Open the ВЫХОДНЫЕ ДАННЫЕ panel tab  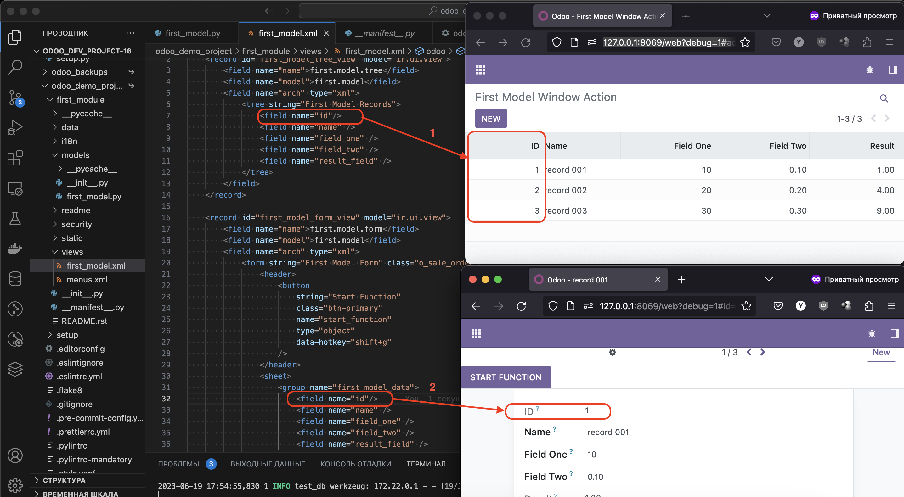(x=268, y=464)
